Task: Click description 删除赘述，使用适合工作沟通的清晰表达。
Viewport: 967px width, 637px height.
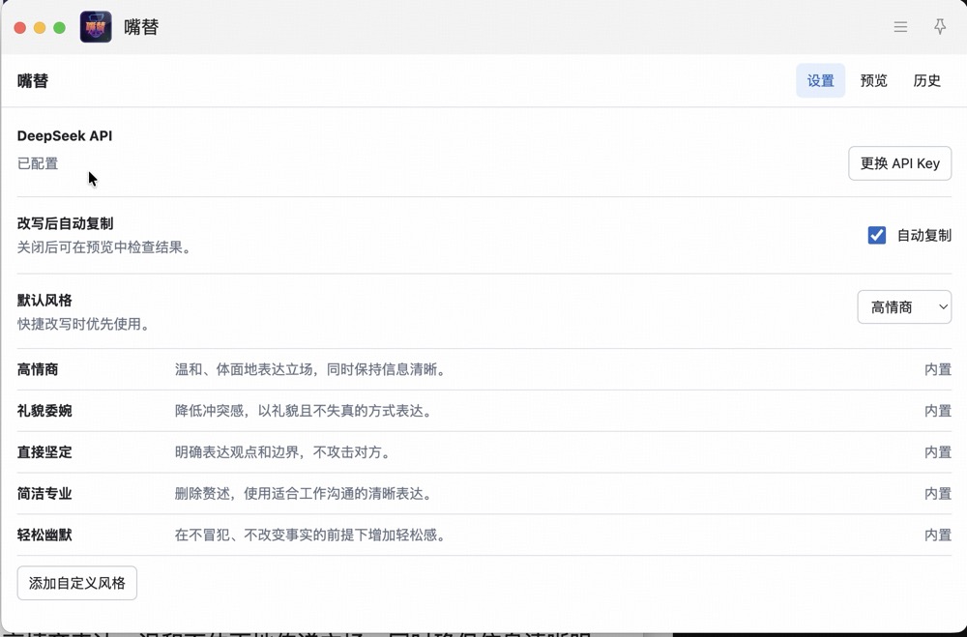Action: coord(304,493)
